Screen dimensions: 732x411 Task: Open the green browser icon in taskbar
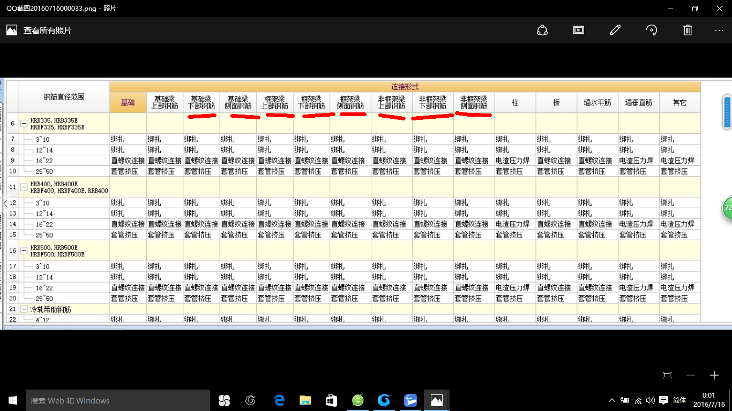[x=357, y=400]
